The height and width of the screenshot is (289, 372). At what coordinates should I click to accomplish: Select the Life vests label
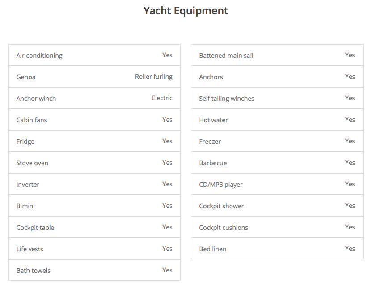pos(30,249)
